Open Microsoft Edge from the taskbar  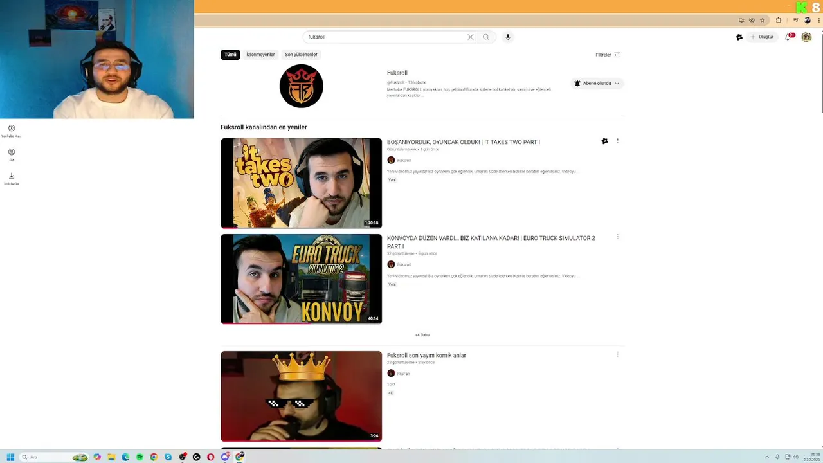point(125,457)
